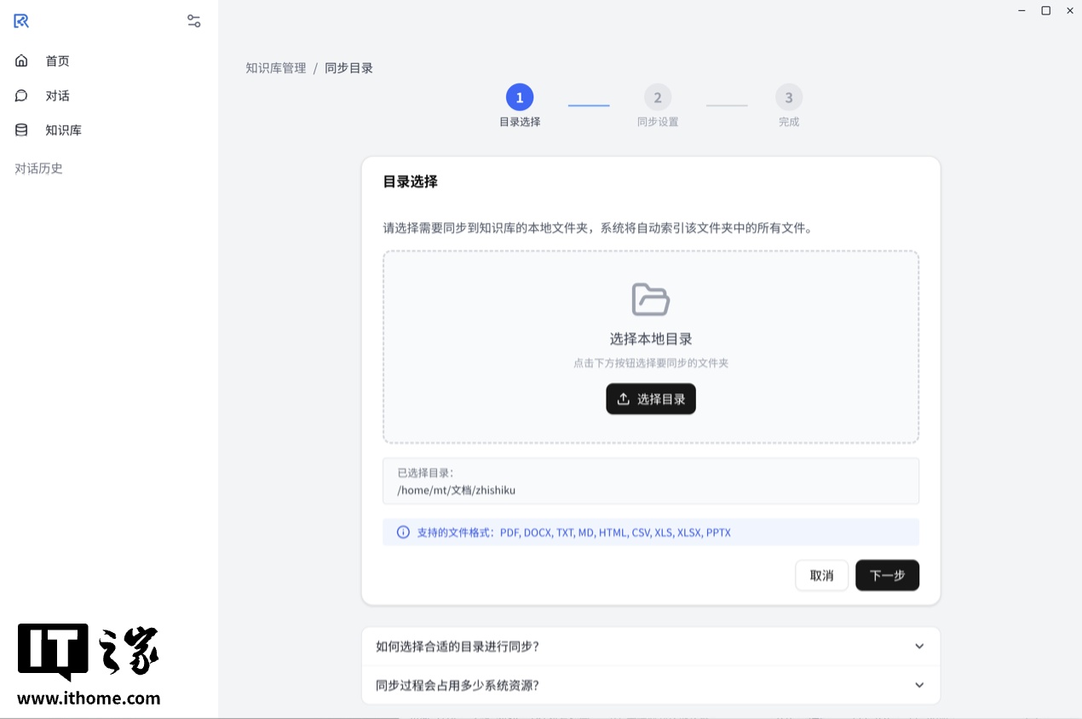
Task: Click the selected directory path field
Action: (650, 480)
